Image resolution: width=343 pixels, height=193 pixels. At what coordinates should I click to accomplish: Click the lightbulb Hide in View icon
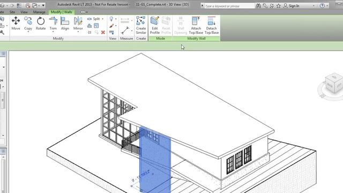click(x=111, y=19)
